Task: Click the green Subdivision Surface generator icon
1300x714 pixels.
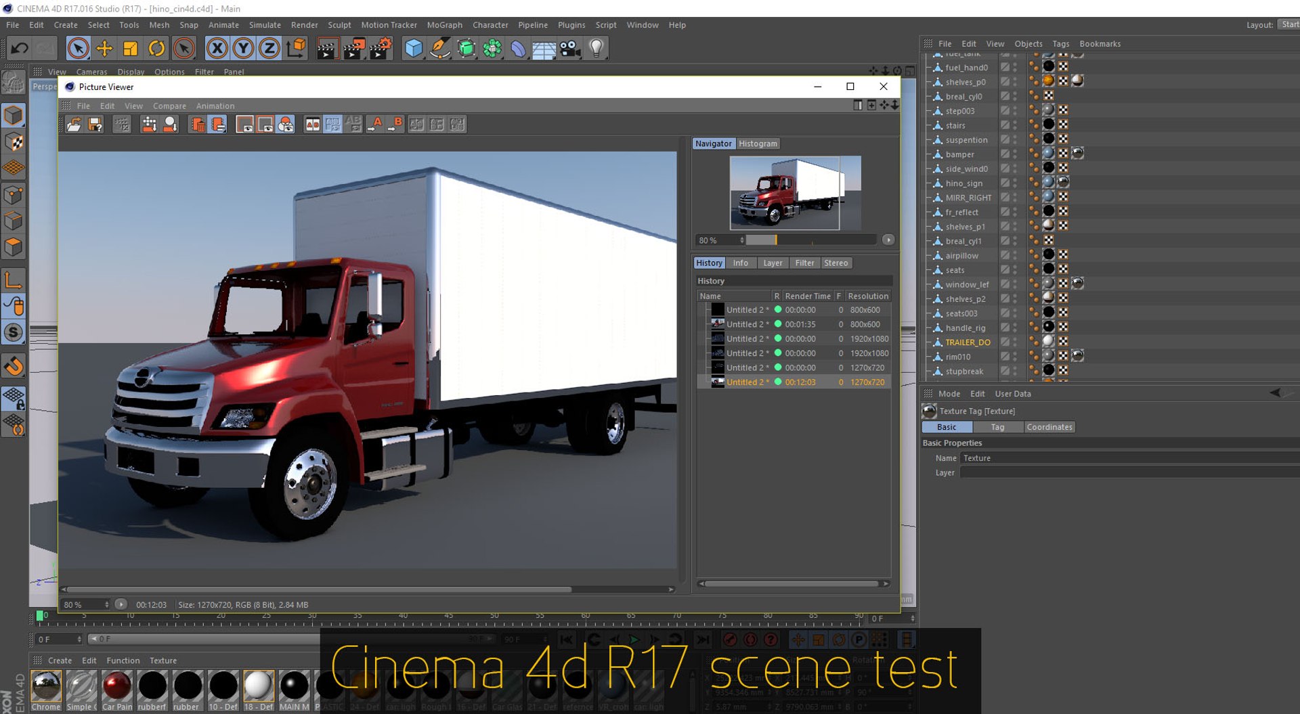Action: [x=466, y=48]
